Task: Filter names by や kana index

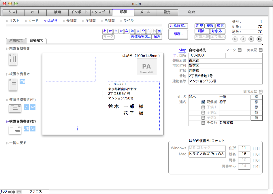Action: click(143, 31)
